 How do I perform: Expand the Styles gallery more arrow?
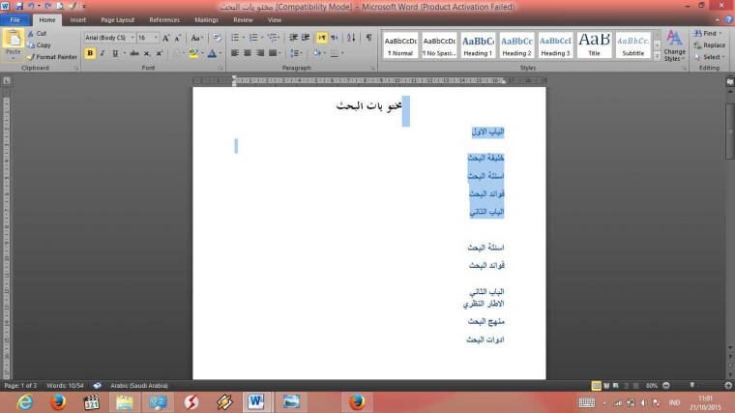657,55
